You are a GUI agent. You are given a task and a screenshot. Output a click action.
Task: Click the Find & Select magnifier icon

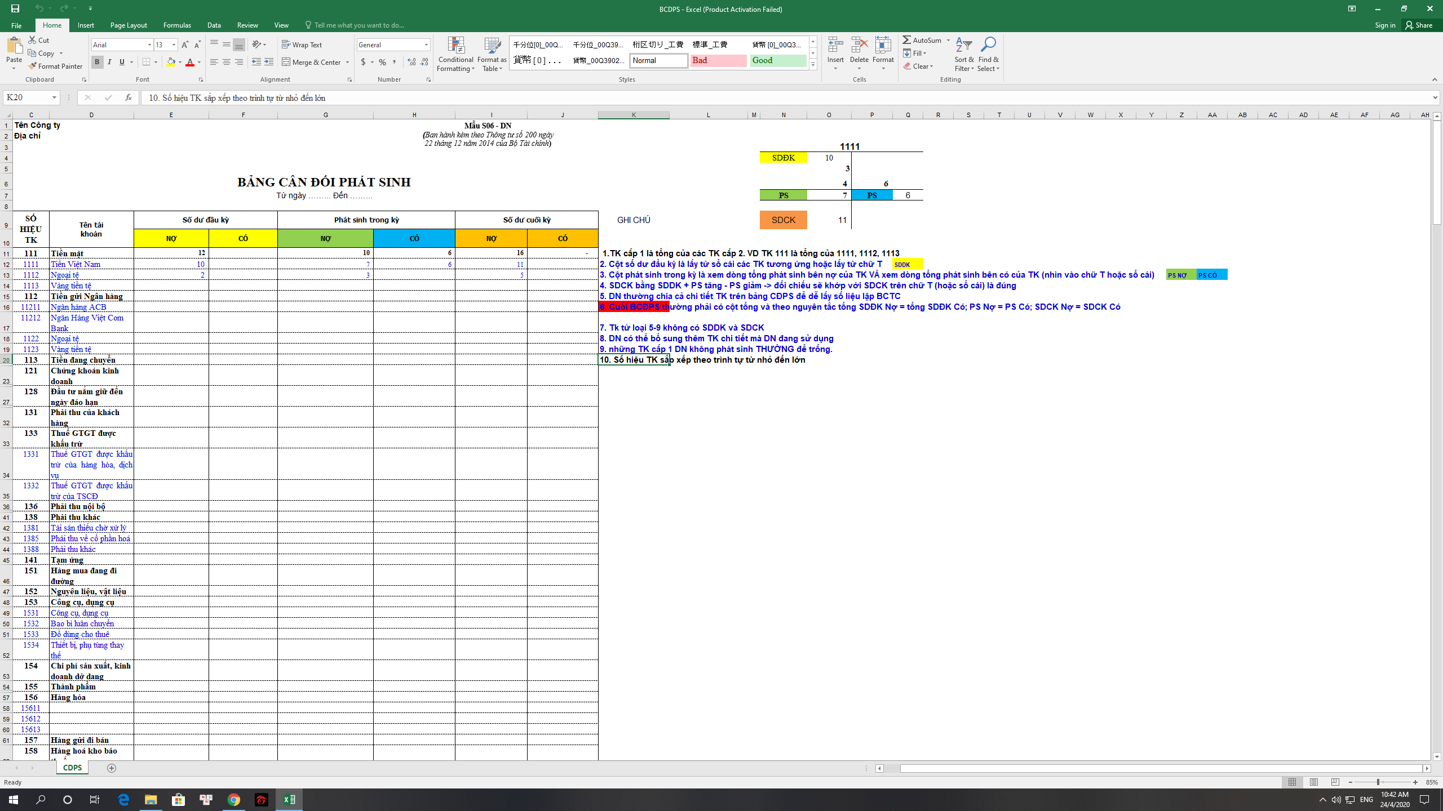tap(988, 44)
